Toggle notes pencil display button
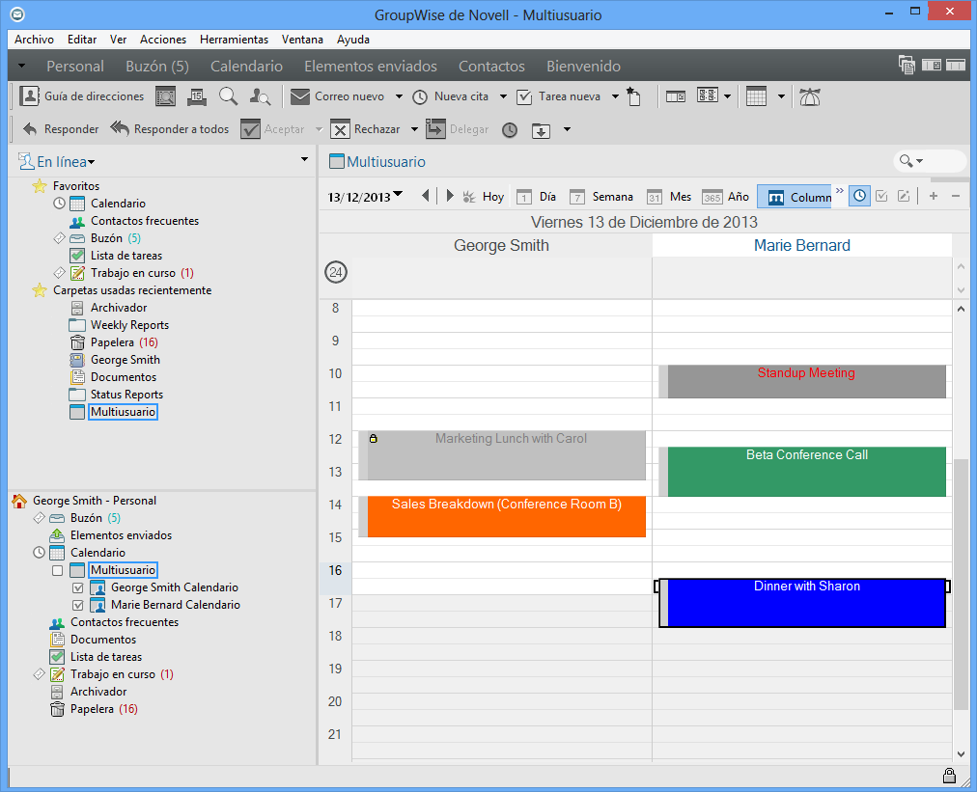This screenshot has width=977, height=792. [x=904, y=196]
